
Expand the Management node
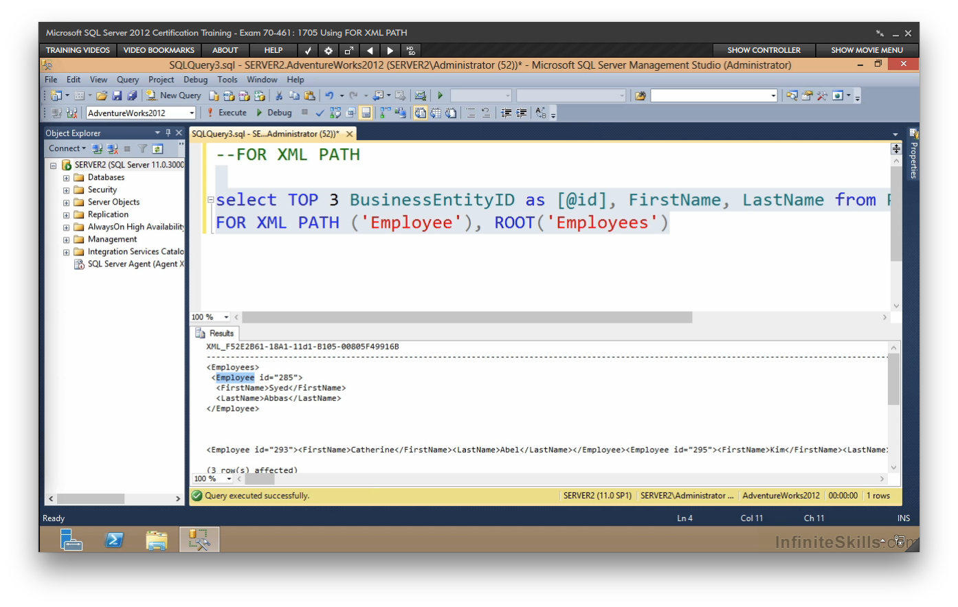(x=66, y=240)
